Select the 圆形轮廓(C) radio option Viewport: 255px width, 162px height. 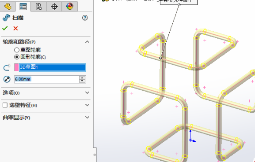coord(17,57)
